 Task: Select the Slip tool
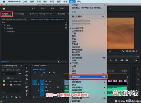point(27,83)
